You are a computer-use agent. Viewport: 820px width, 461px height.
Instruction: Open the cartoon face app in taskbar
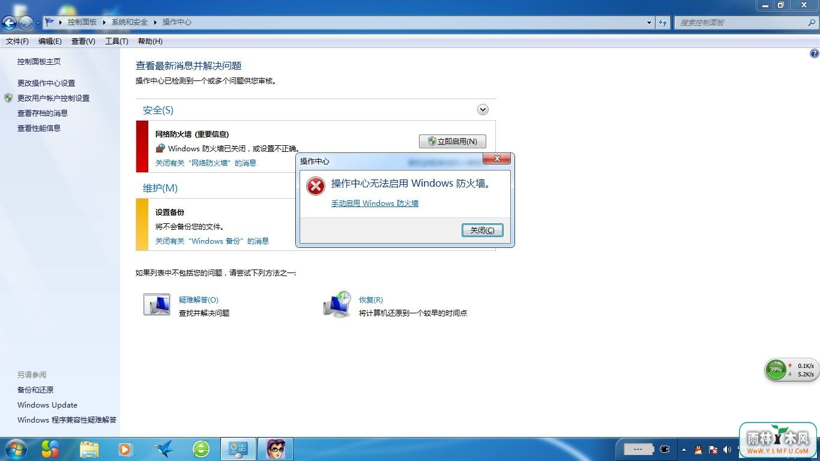point(276,449)
